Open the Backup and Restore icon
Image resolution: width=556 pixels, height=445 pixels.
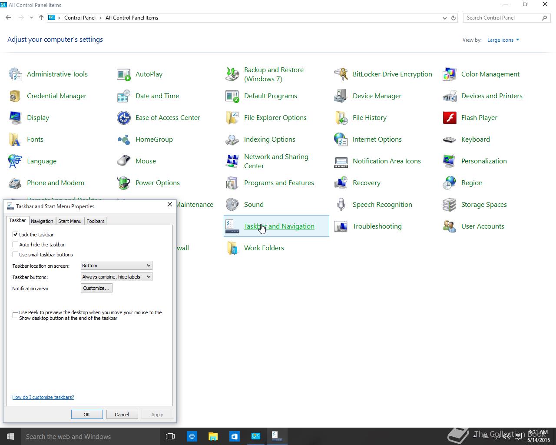click(232, 74)
